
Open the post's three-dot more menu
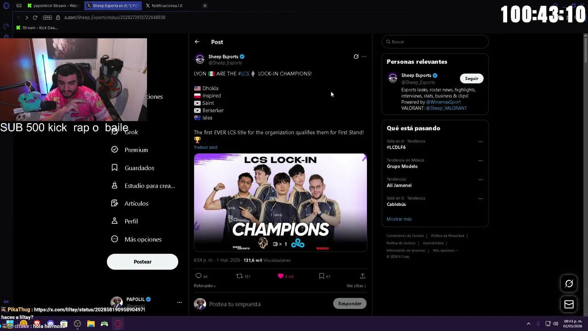[x=364, y=57]
